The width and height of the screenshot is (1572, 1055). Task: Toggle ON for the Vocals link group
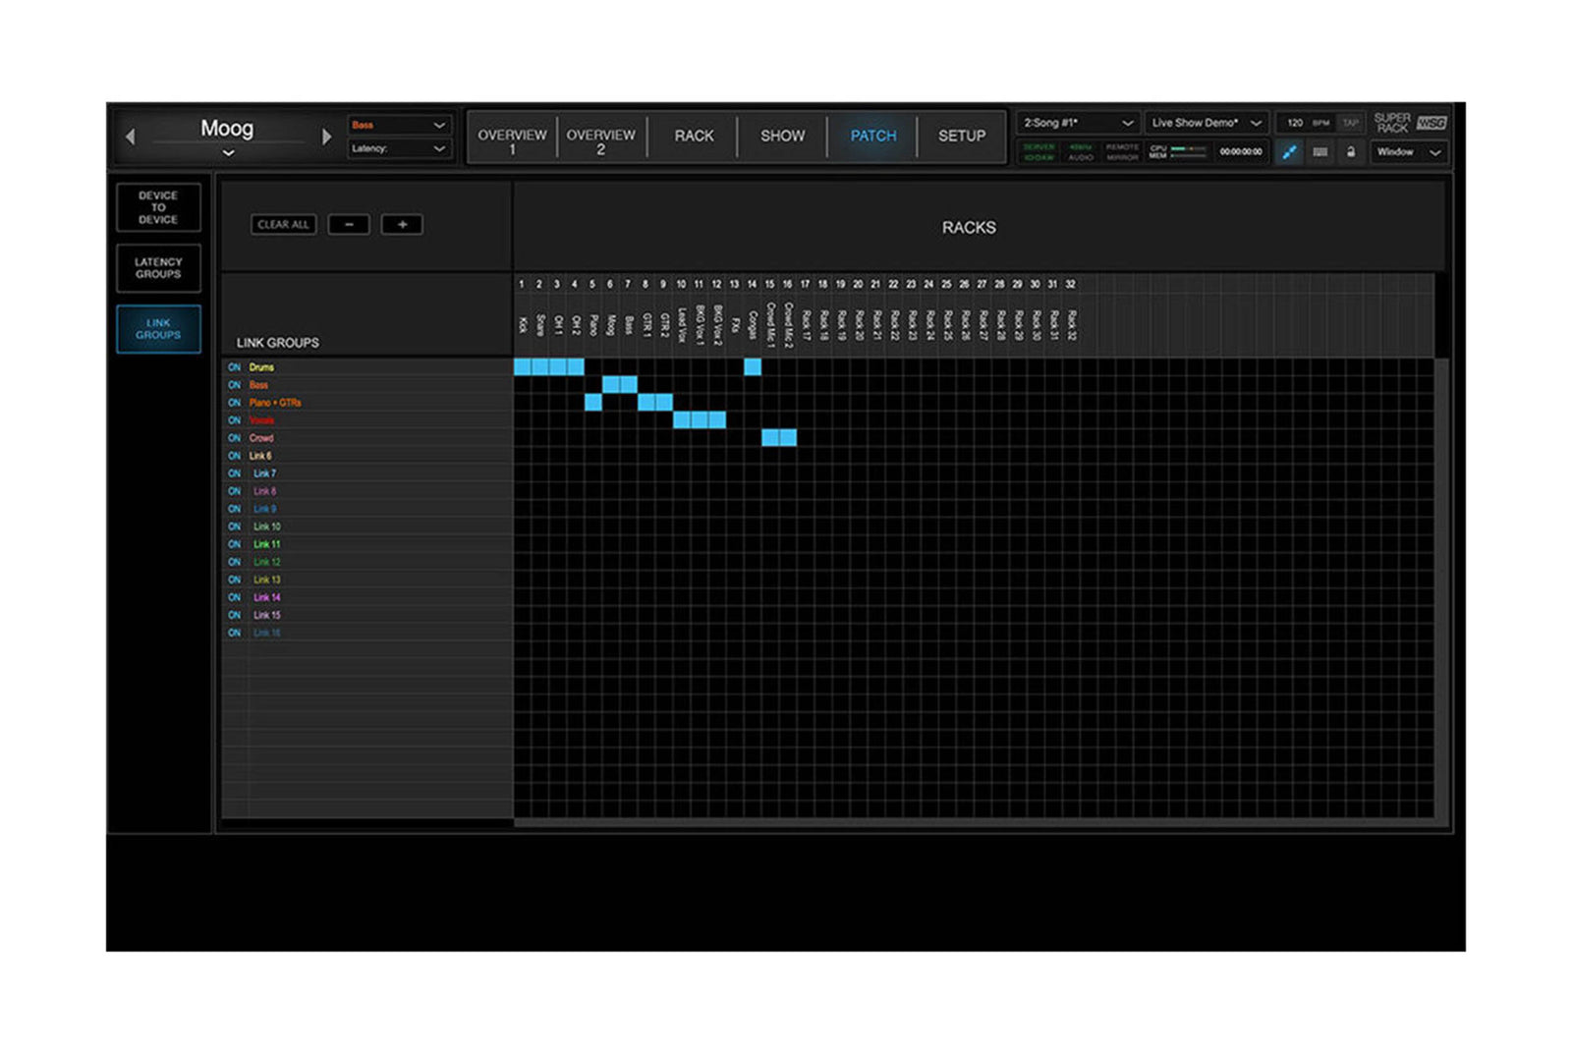[234, 420]
